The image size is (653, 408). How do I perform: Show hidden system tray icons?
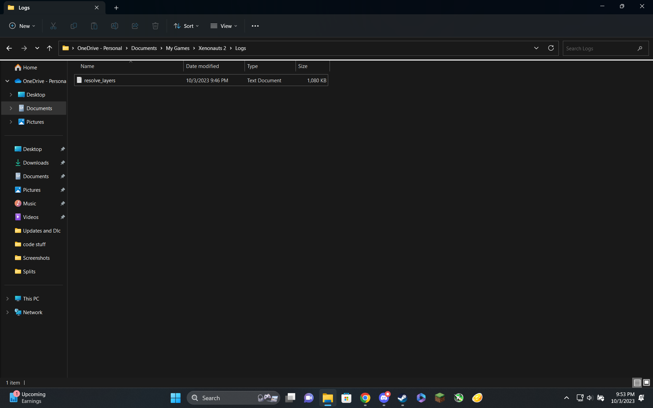(567, 398)
